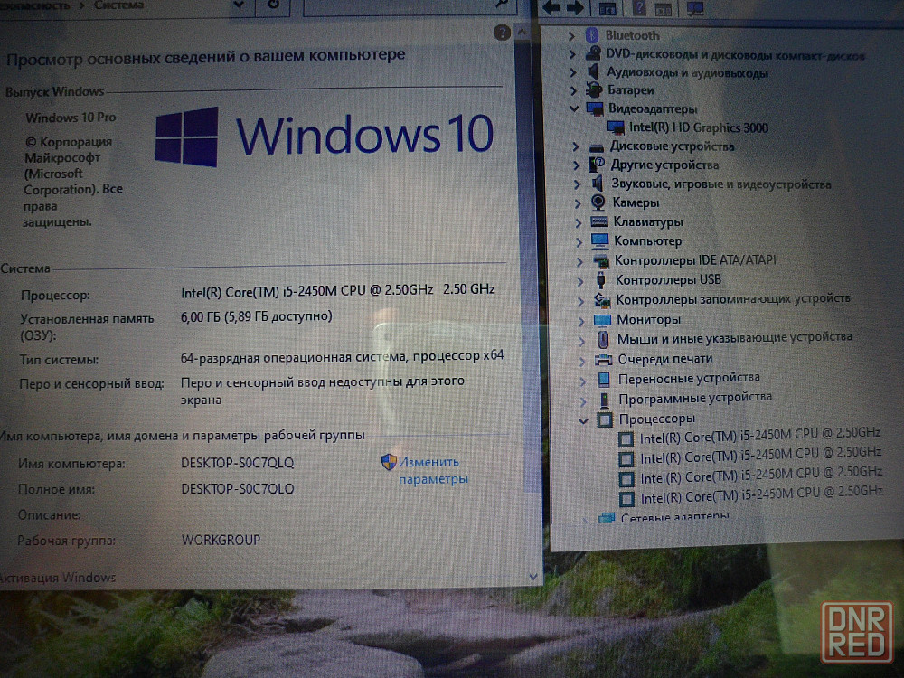The width and height of the screenshot is (904, 678).
Task: Click the Мониторы monitor icon
Action: tap(602, 320)
